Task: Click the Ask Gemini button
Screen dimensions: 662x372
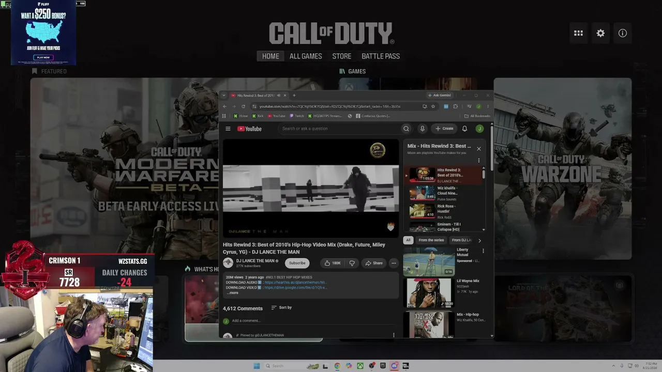Action: point(440,95)
